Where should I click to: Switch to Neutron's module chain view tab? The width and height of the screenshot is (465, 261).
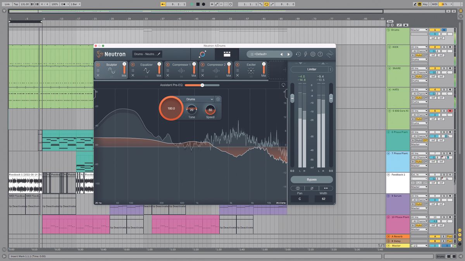point(226,54)
